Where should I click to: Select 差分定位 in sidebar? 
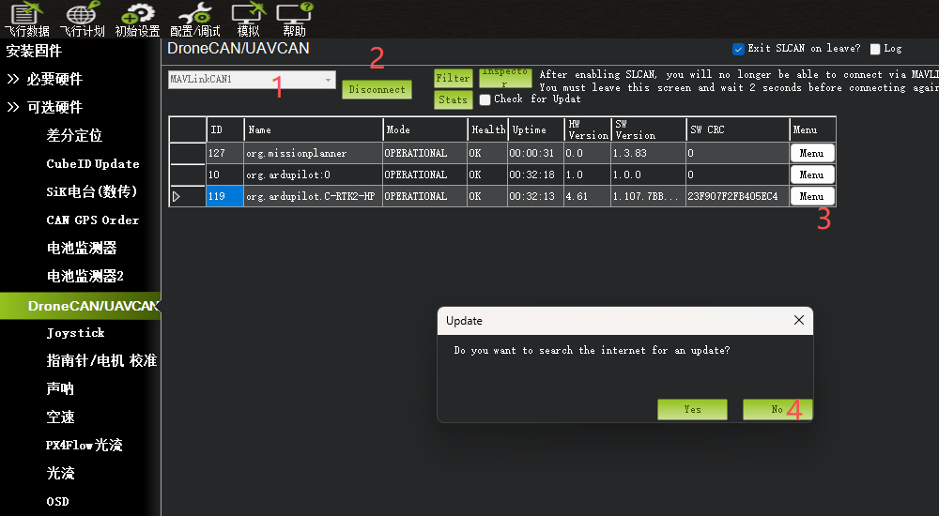[74, 135]
